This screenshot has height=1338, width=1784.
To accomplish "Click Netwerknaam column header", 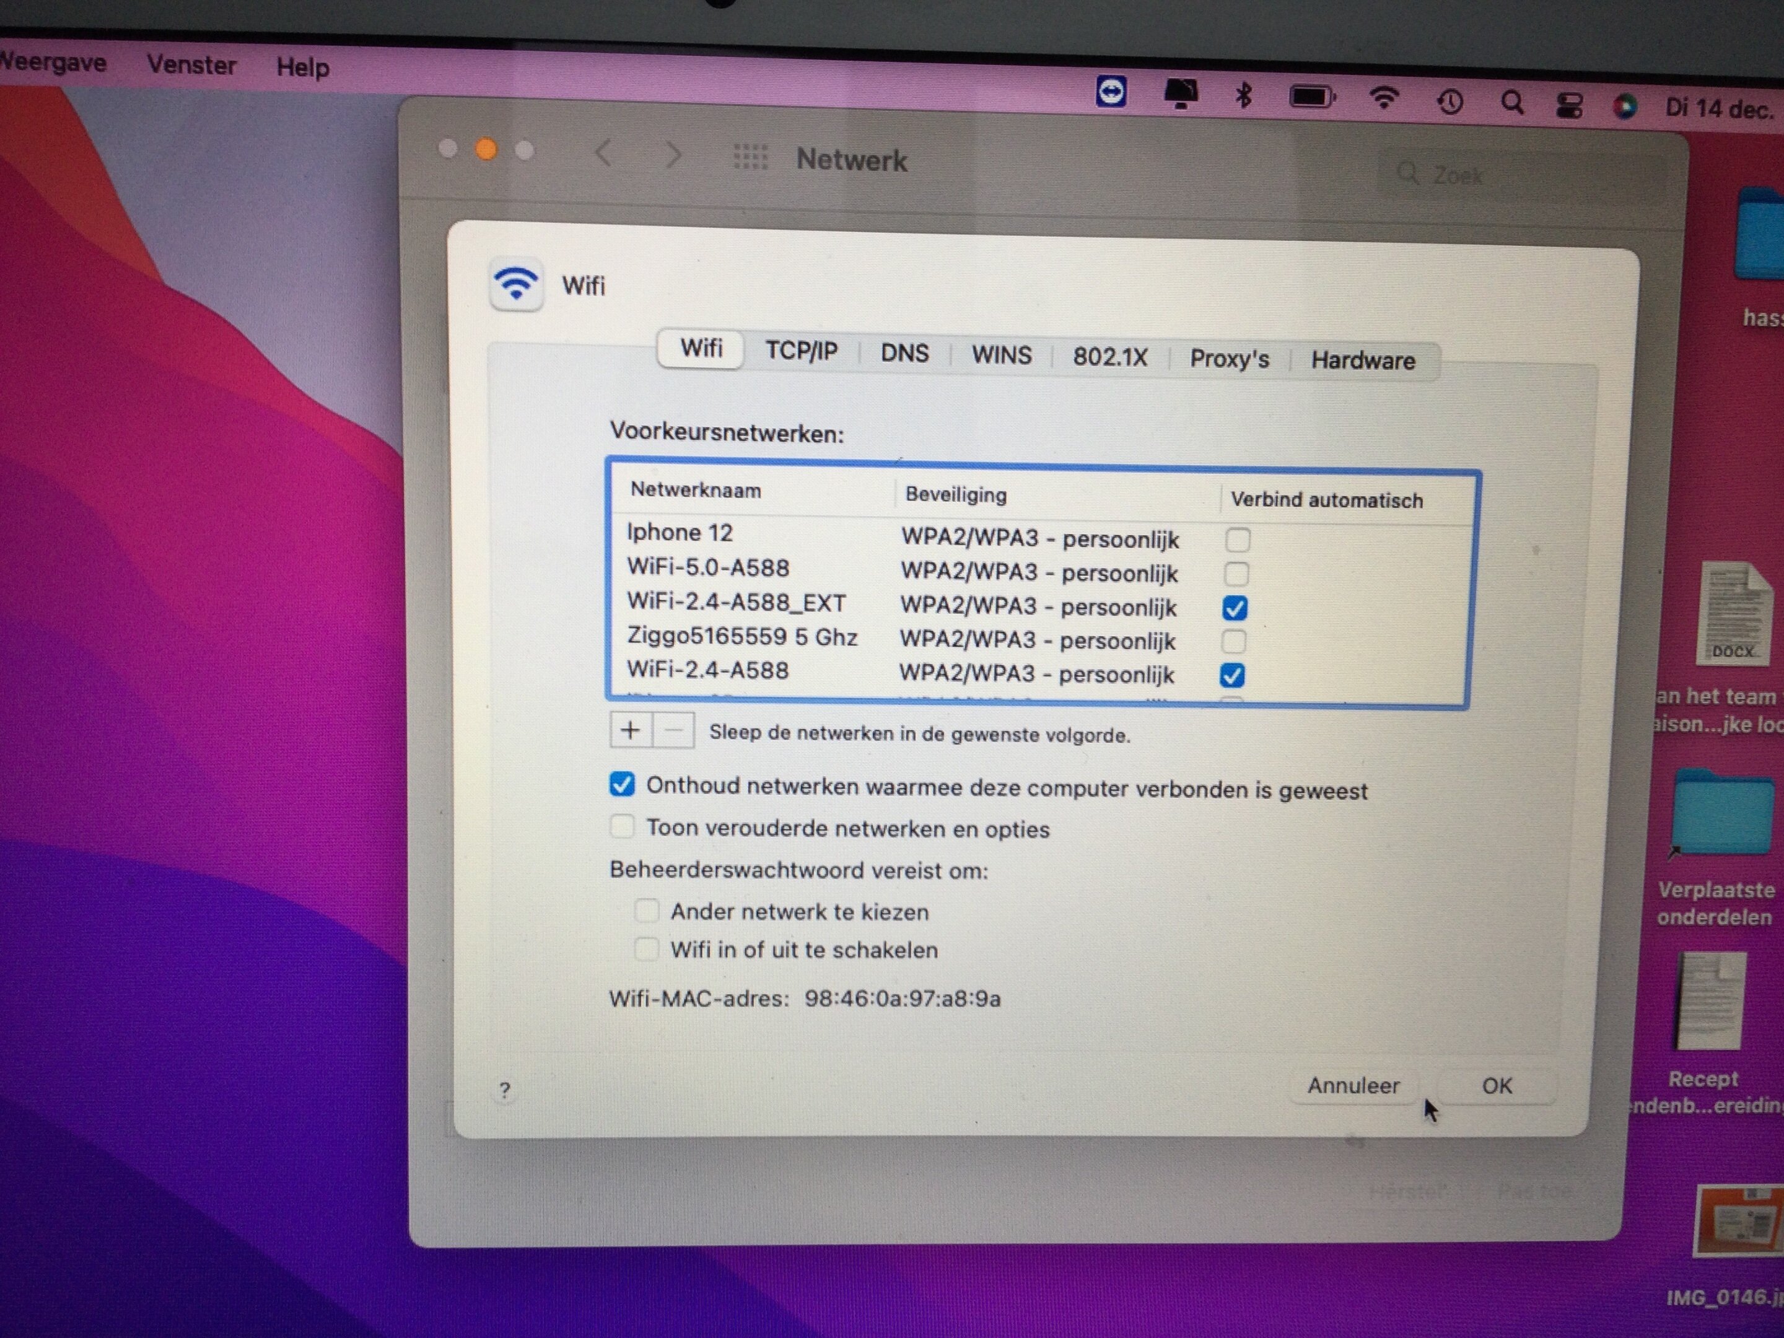I will click(x=695, y=489).
